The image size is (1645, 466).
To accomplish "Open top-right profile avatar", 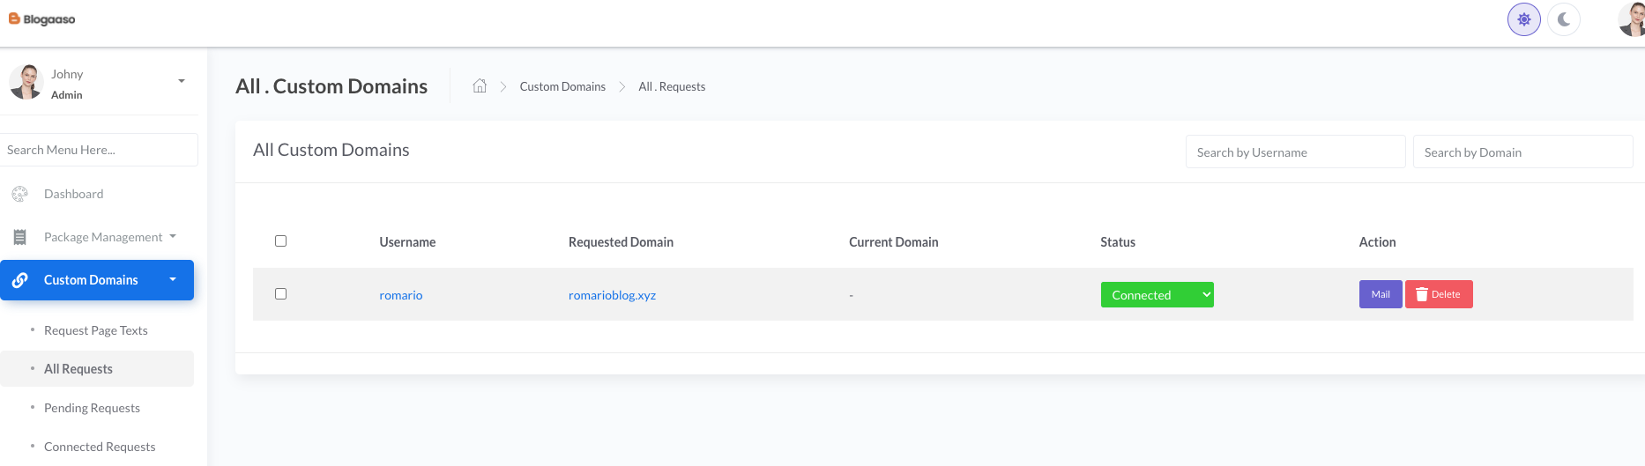I will 1633,19.
